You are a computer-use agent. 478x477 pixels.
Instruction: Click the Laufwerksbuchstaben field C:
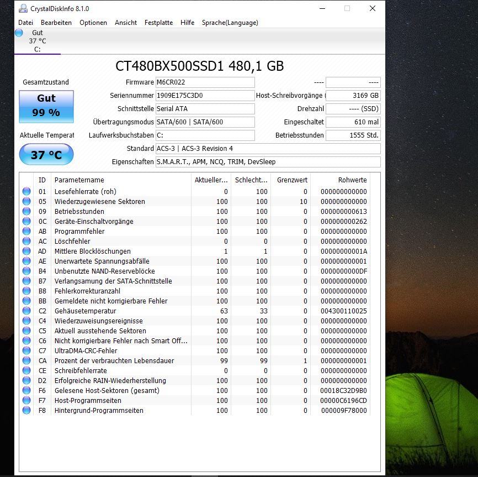pos(205,135)
